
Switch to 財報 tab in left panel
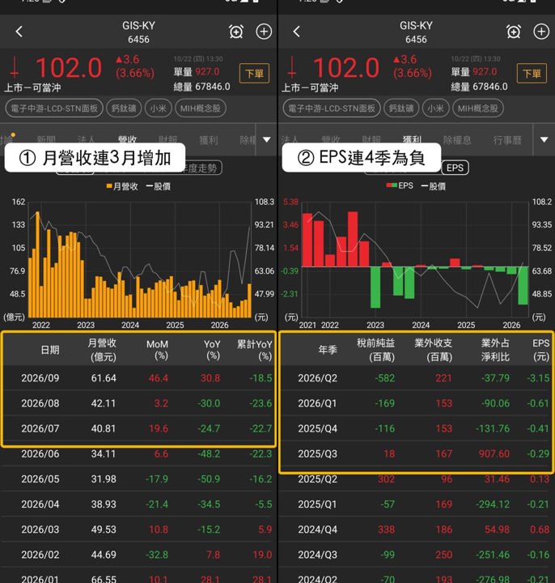[x=168, y=140]
